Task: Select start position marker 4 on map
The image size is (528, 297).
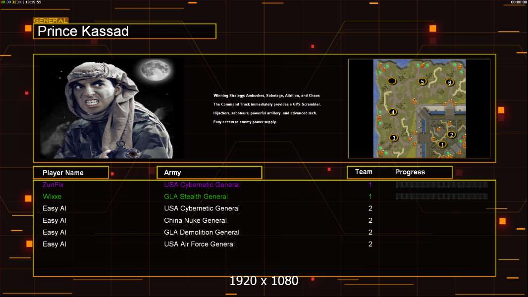Action: point(393,112)
